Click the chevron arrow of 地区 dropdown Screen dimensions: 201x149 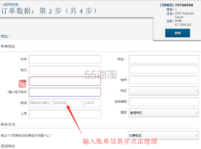tap(196, 91)
